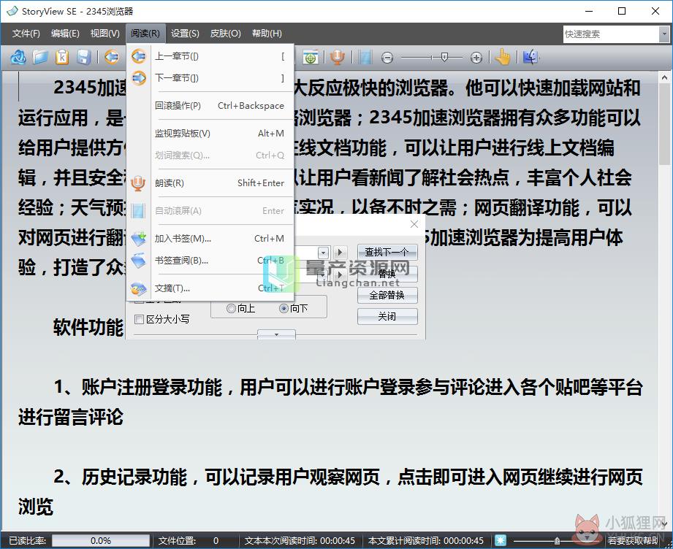The image size is (673, 549).
Task: Expand dialog using bottom down-arrow expander
Action: [x=276, y=334]
